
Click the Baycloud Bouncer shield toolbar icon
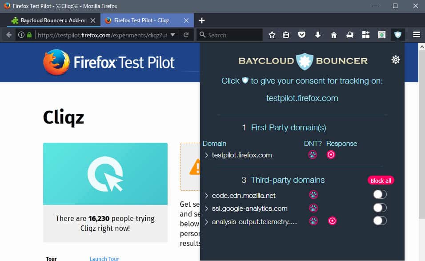pyautogui.click(x=397, y=35)
